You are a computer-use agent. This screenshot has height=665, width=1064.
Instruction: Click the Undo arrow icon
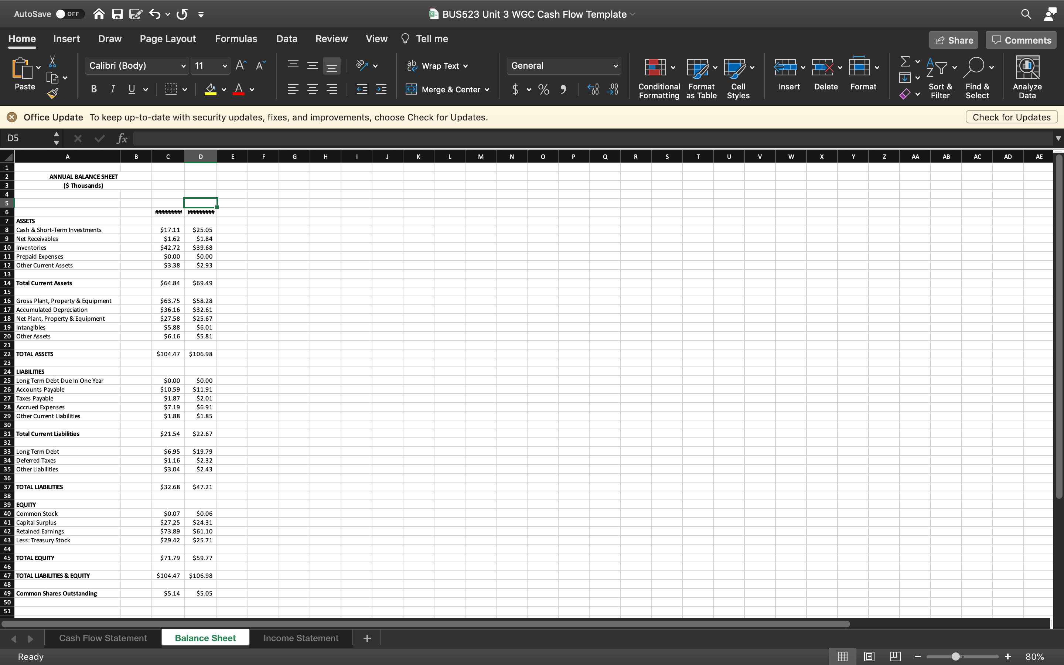coord(155,14)
